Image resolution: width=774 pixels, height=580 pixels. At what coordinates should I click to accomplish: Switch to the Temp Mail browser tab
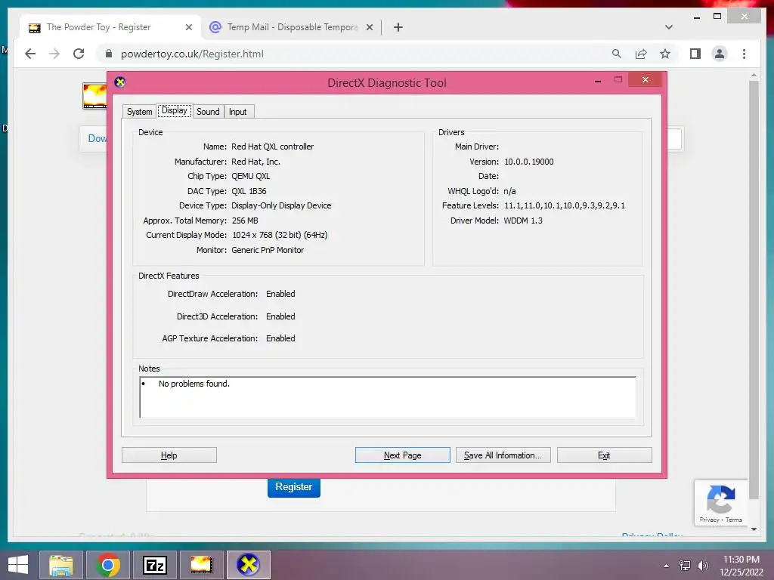pos(293,27)
